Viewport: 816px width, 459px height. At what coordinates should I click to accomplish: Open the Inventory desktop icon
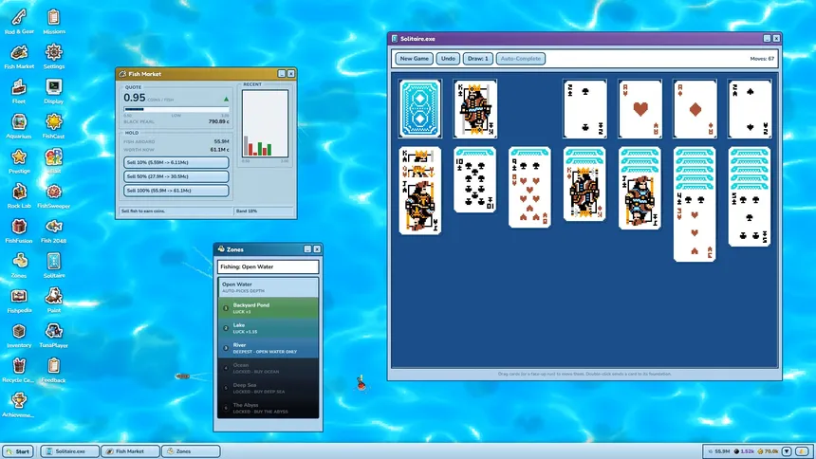point(19,335)
